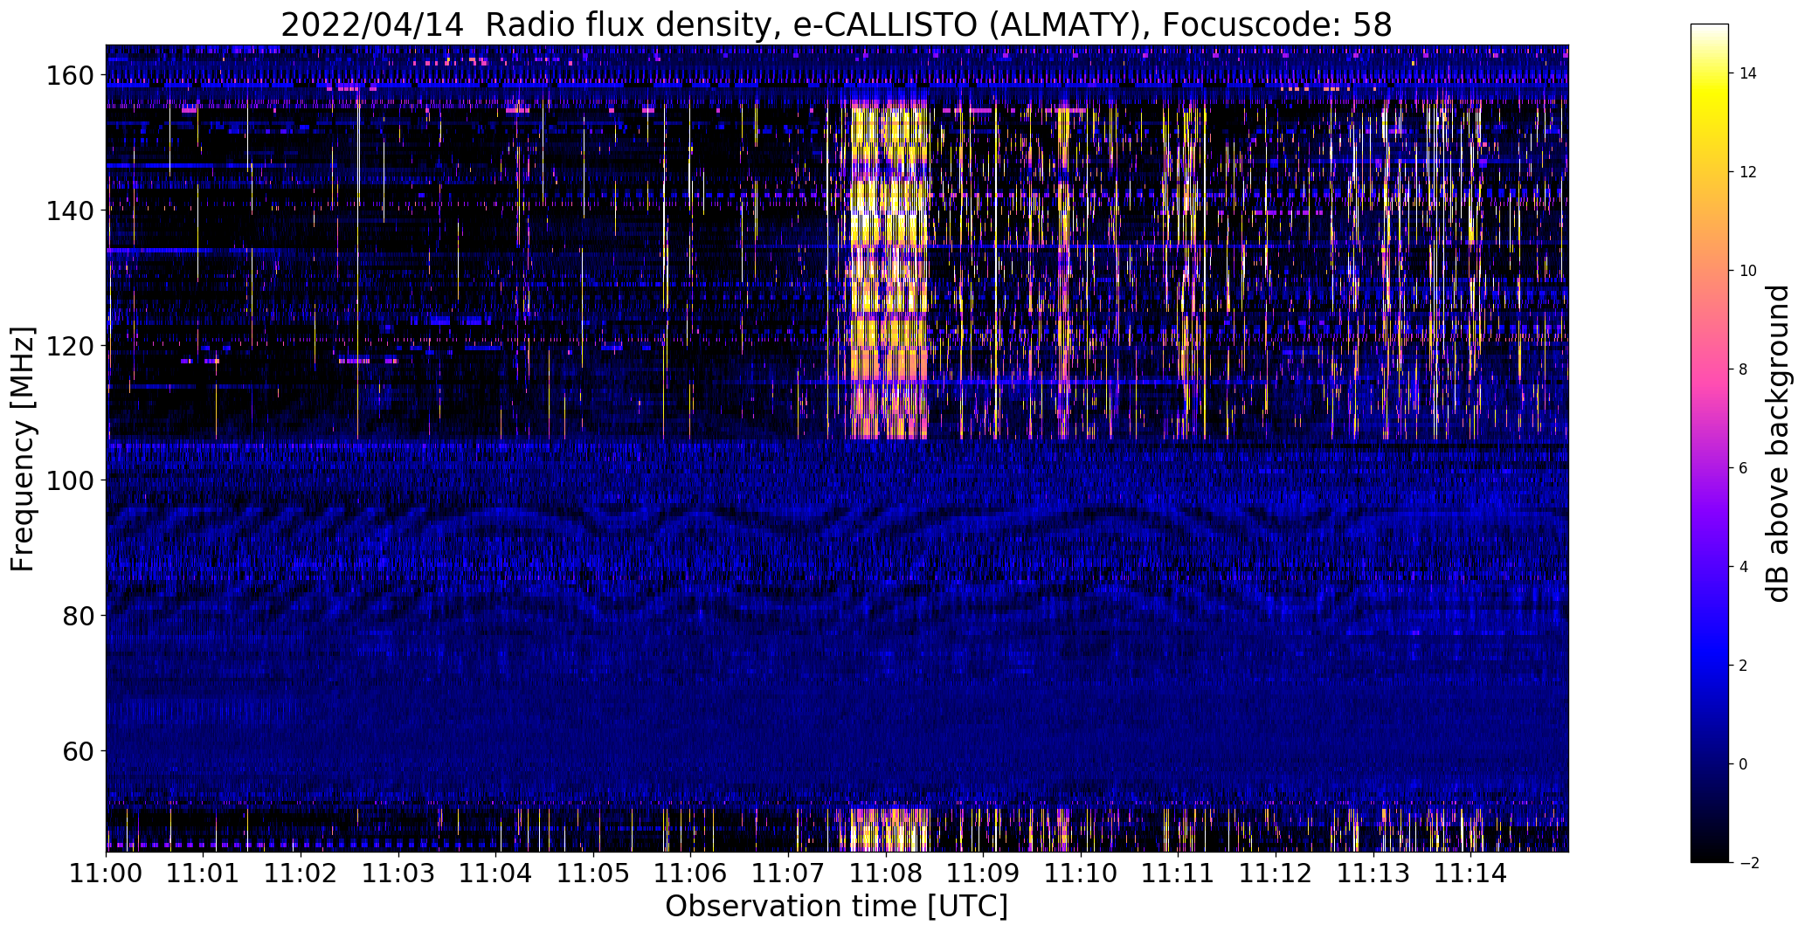The height and width of the screenshot is (932, 1805).
Task: Click the colorbar tick value −2
Action: click(1748, 863)
